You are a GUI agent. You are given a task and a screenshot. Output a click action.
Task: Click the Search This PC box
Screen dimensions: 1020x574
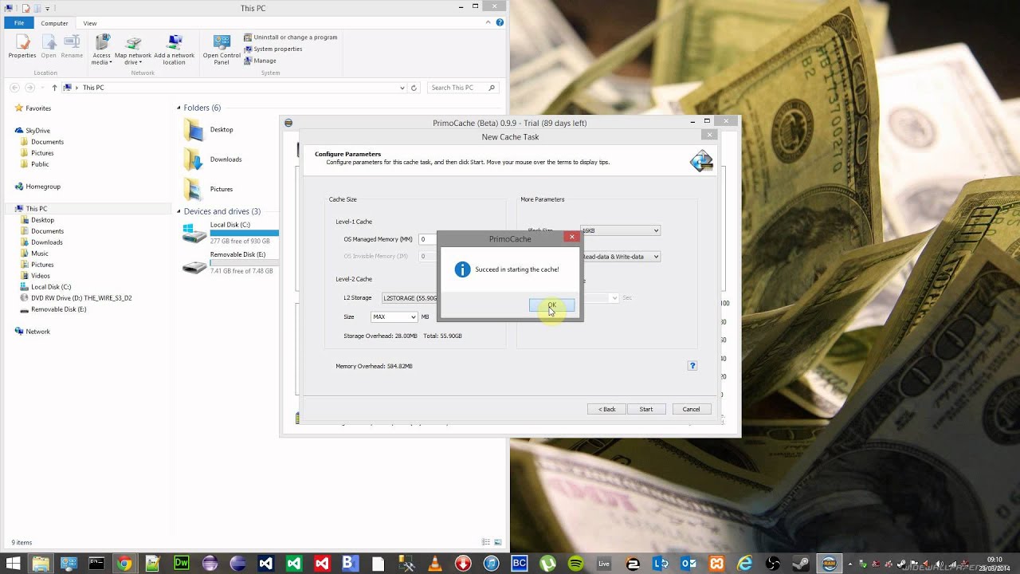463,88
